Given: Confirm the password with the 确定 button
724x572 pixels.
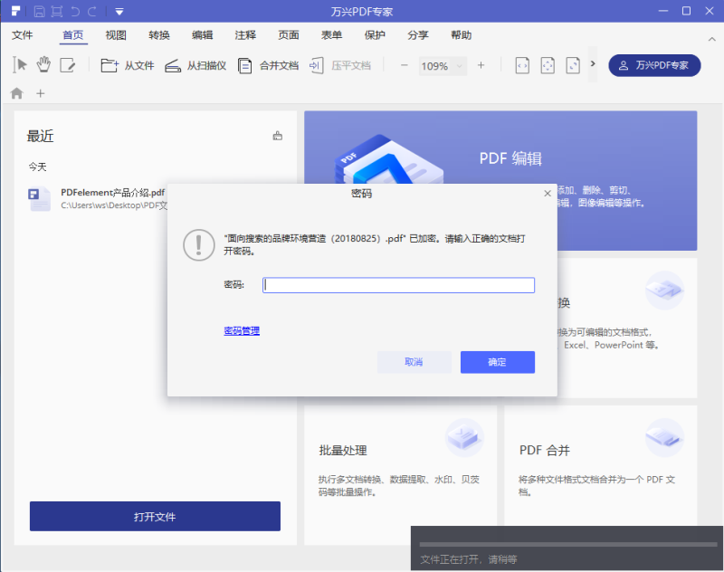Looking at the screenshot, I should coord(497,362).
